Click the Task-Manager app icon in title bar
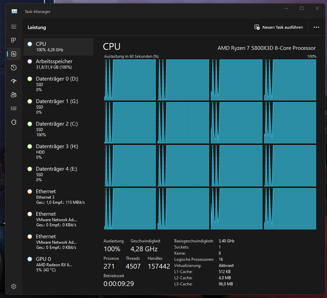This screenshot has width=327, height=298. (x=14, y=11)
